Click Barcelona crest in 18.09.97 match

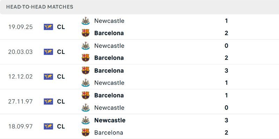(85, 132)
